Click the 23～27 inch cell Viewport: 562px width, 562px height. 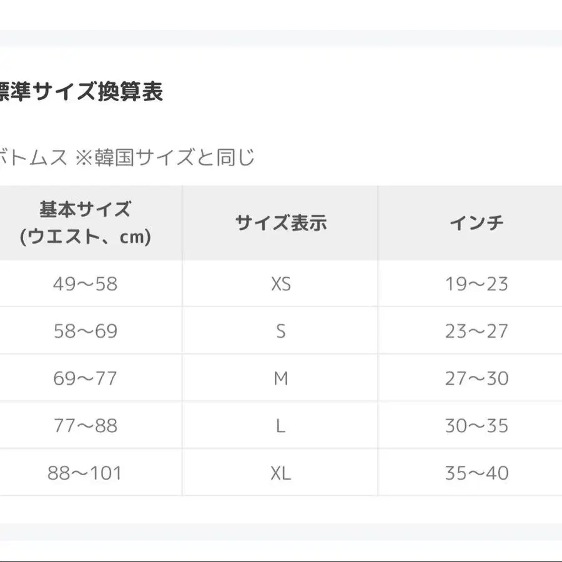476,331
